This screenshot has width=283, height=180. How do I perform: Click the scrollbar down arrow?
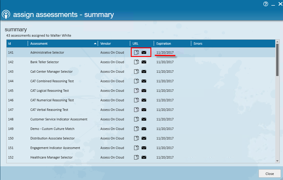click(x=277, y=161)
